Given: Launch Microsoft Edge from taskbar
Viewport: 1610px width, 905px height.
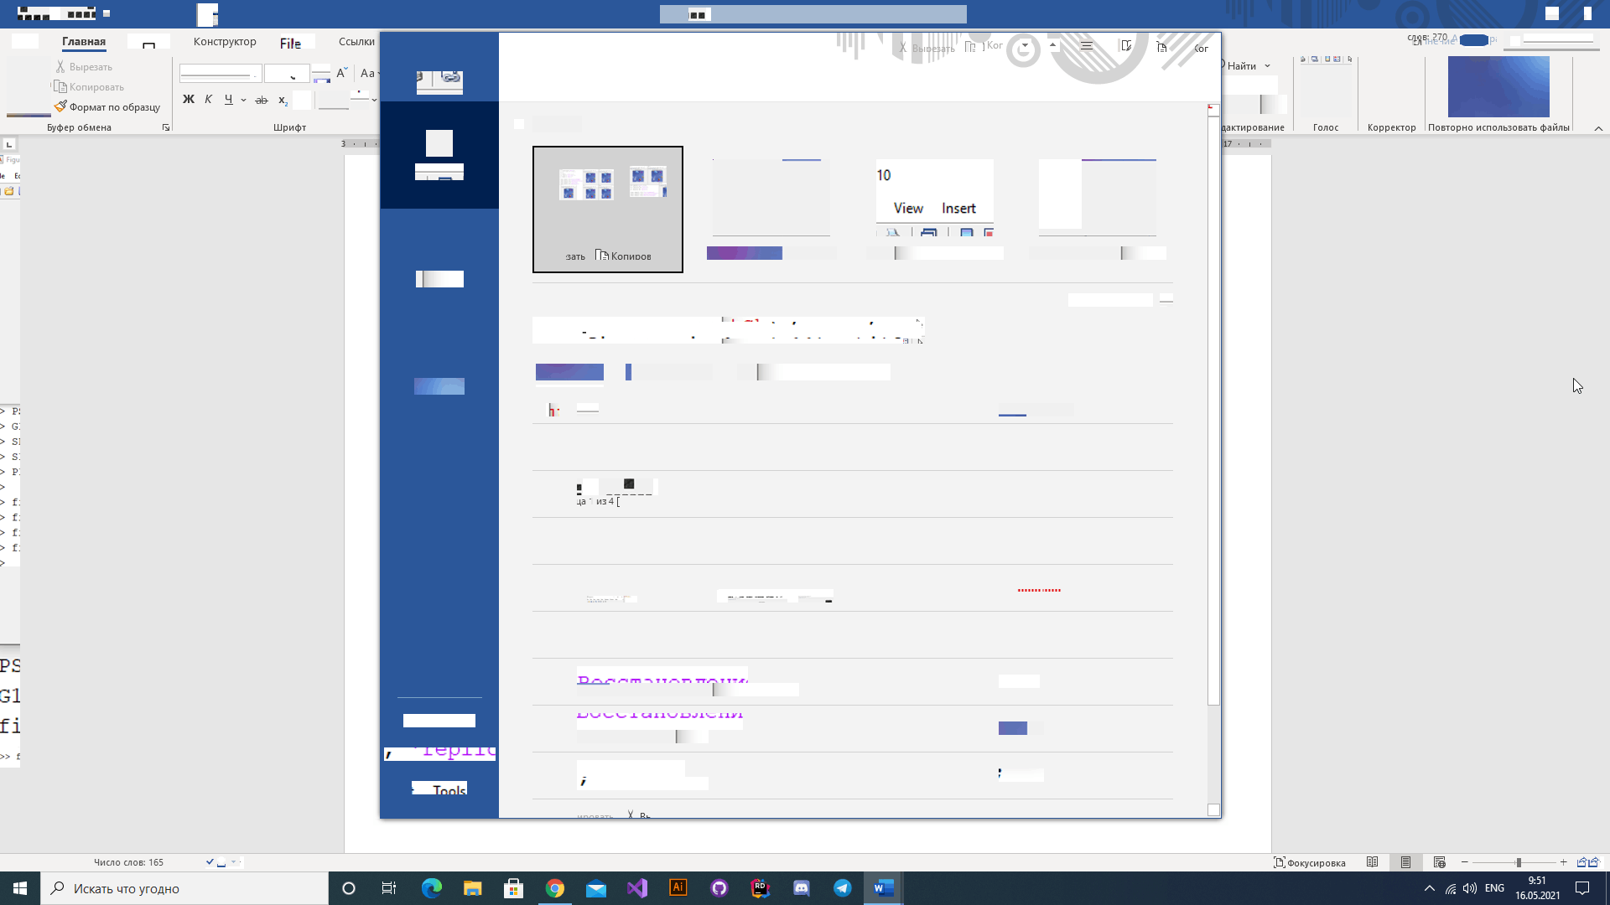Looking at the screenshot, I should [431, 888].
